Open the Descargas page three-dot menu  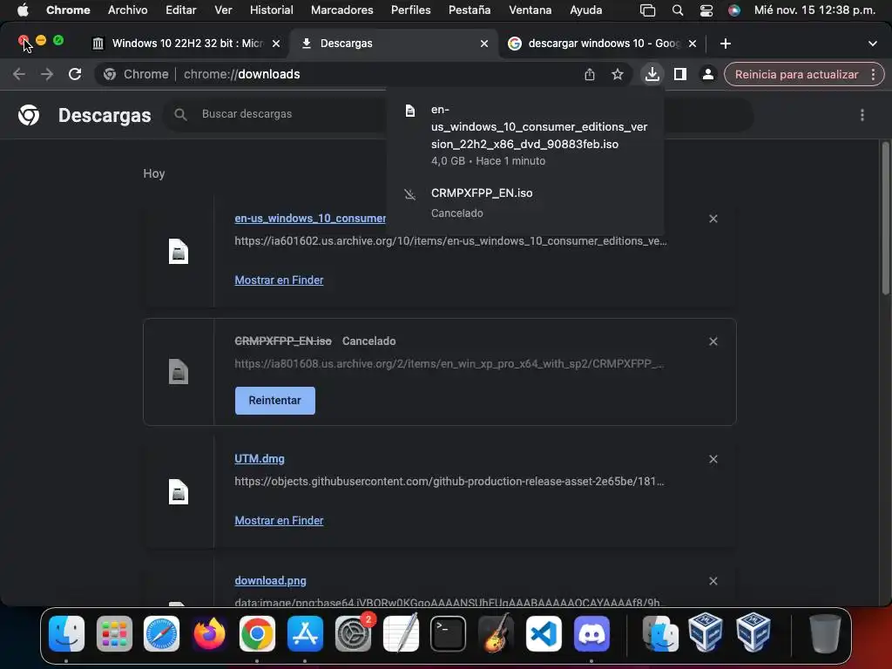point(862,115)
